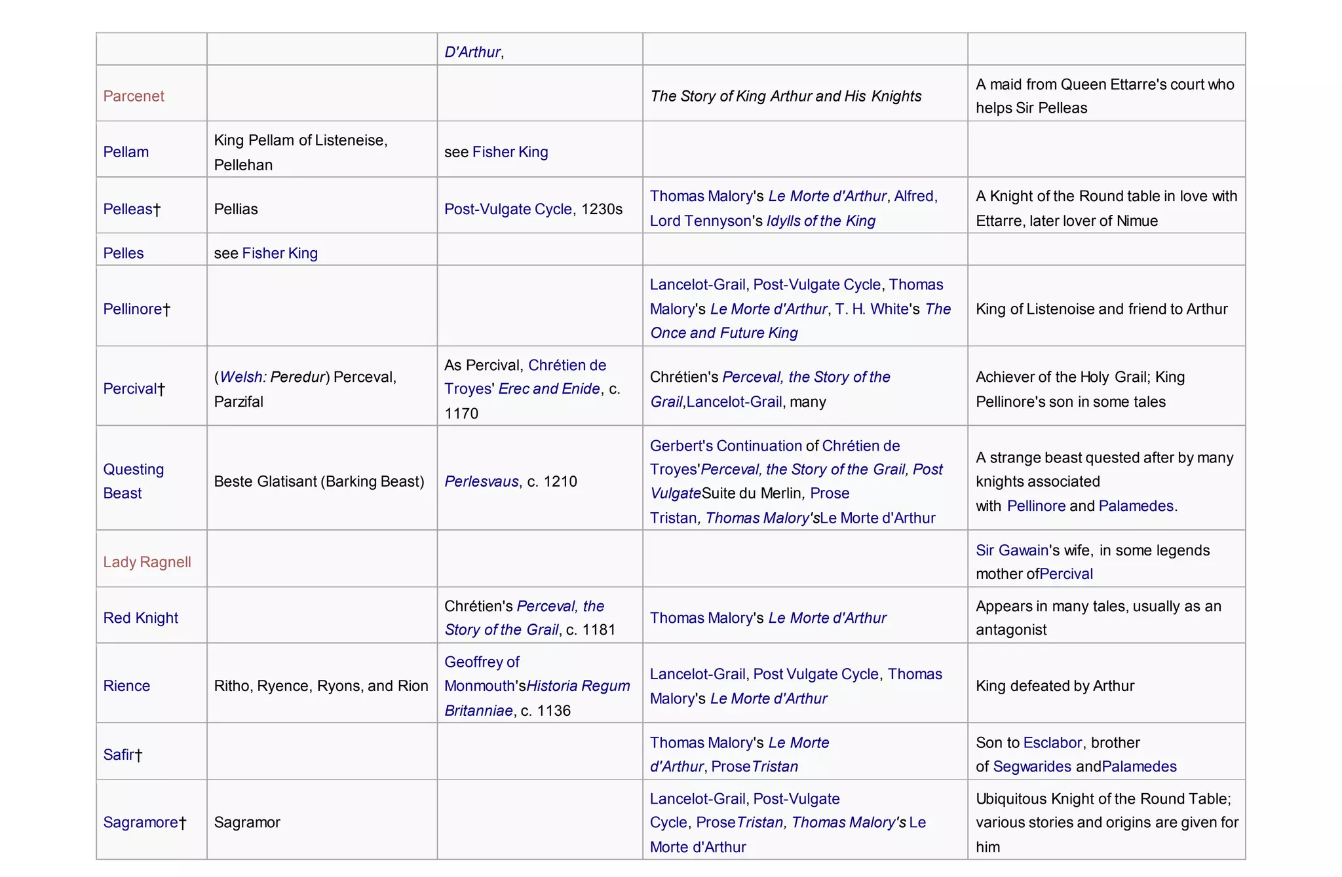Open the Percival name link
This screenshot has height=877, width=1342.
(130, 388)
